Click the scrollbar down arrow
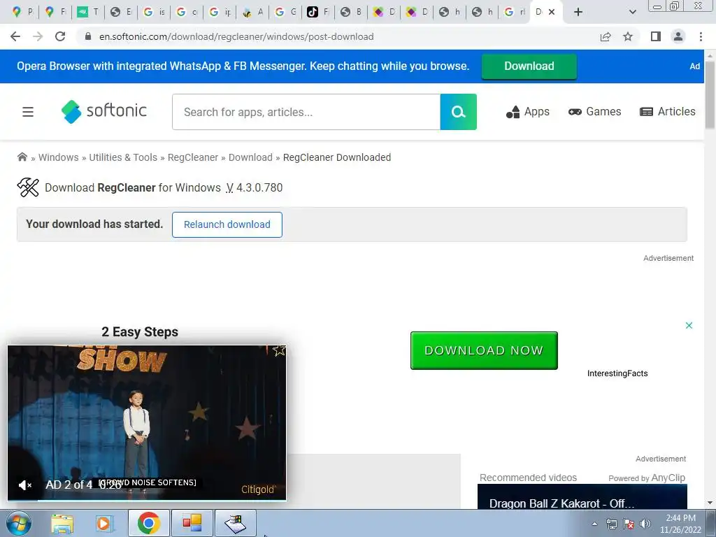 [710, 503]
